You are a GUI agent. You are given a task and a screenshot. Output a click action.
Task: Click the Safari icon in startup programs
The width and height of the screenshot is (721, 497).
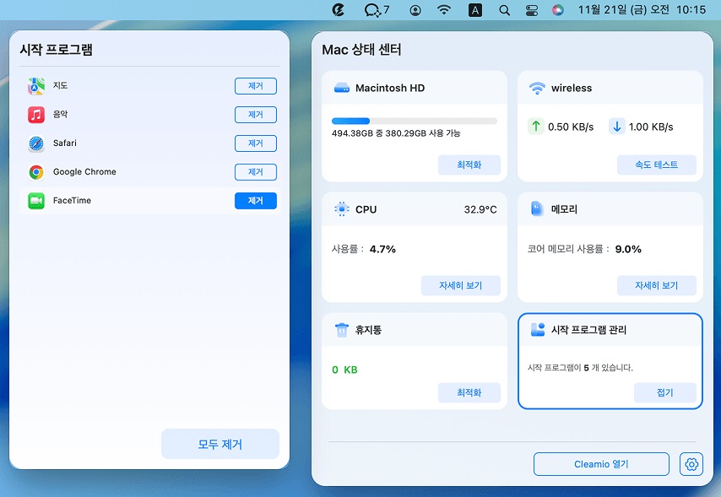(x=37, y=143)
